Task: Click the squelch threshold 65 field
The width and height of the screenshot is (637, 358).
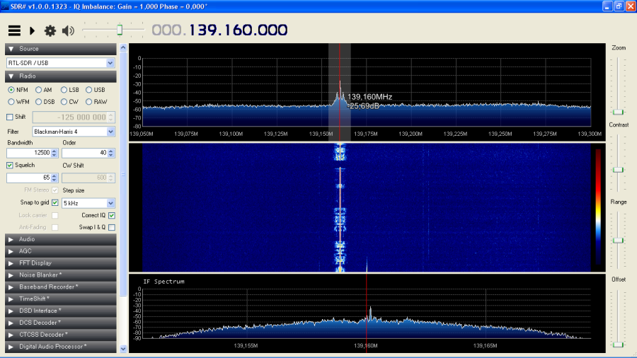Action: tap(28, 178)
